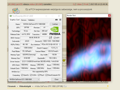Viewport: 120px width, 90px height.
Task: Click the Texture Fillrate value 125.5 GTexel/s
Action: [53, 51]
